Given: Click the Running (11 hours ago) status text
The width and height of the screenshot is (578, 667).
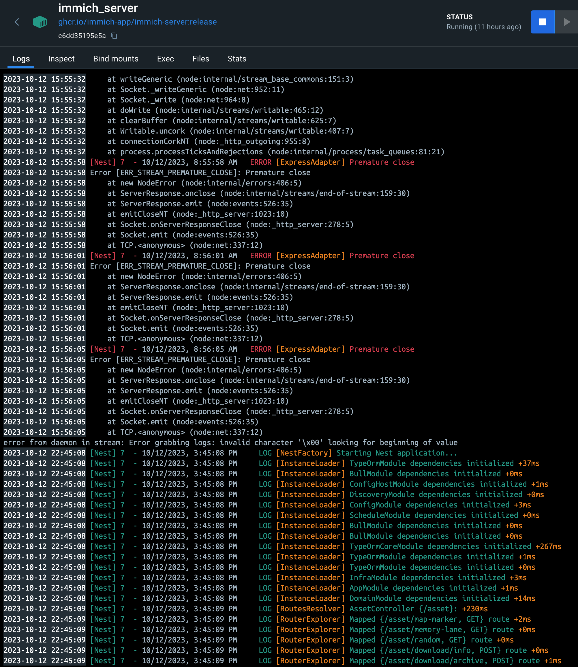Looking at the screenshot, I should click(483, 27).
